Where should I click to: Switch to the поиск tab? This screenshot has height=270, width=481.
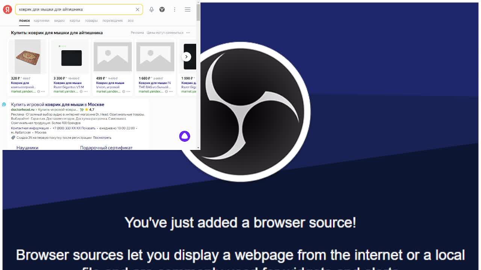click(24, 21)
